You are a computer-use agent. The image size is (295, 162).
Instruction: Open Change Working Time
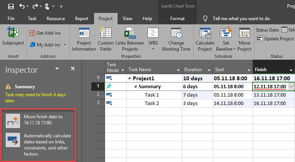click(176, 39)
